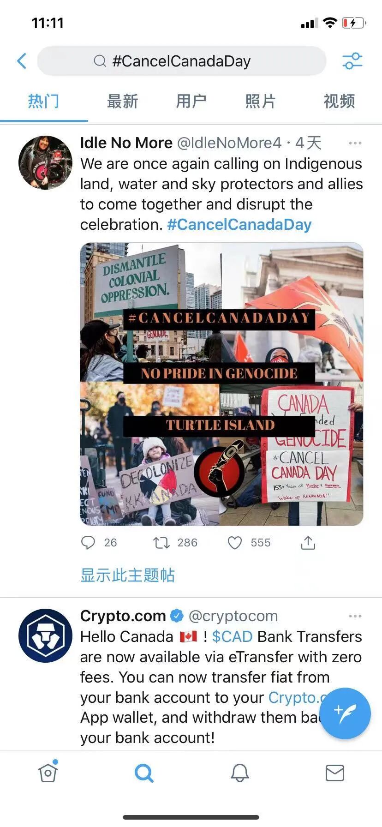Open more options on Crypto.com tweet
The image size is (382, 827).
click(x=355, y=616)
